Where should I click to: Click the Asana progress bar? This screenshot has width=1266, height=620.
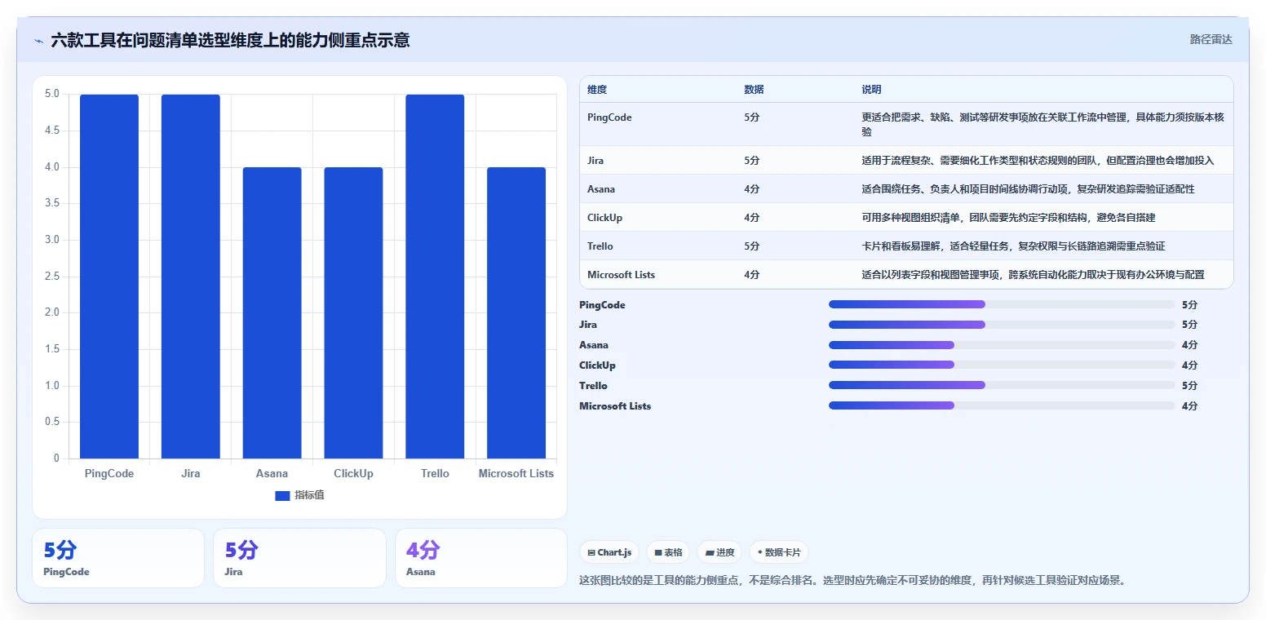[1002, 345]
